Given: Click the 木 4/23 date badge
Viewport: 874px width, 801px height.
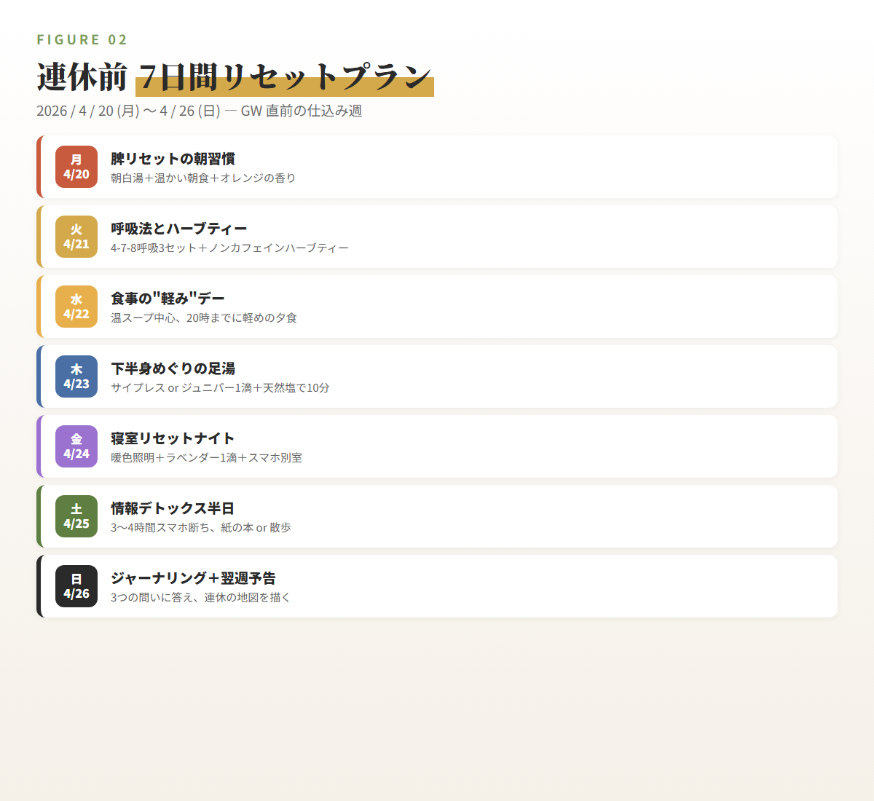Looking at the screenshot, I should pos(76,376).
